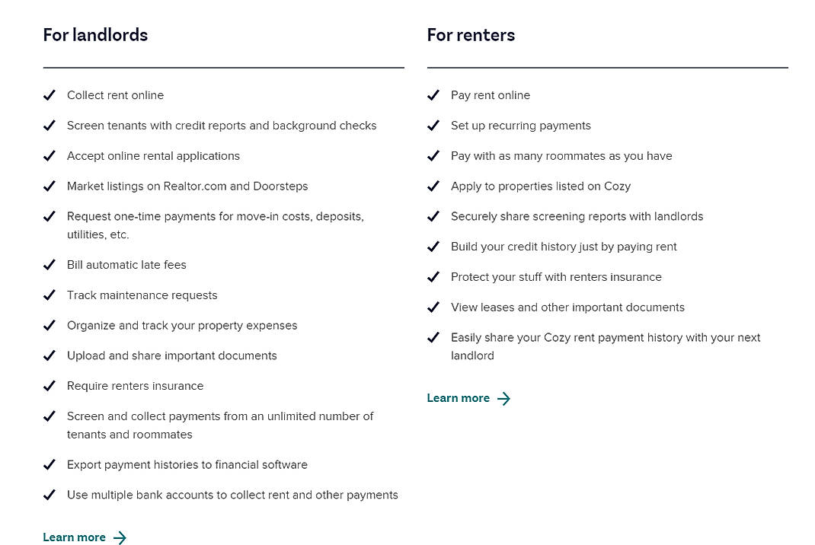
Task: Open Learn more under landlords list
Action: [74, 537]
